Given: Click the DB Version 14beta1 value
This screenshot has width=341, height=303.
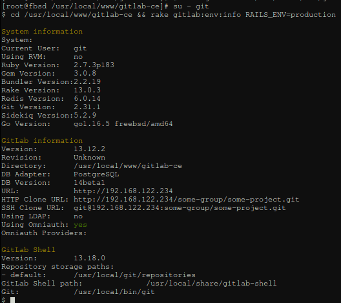Looking at the screenshot, I should coord(89,183).
